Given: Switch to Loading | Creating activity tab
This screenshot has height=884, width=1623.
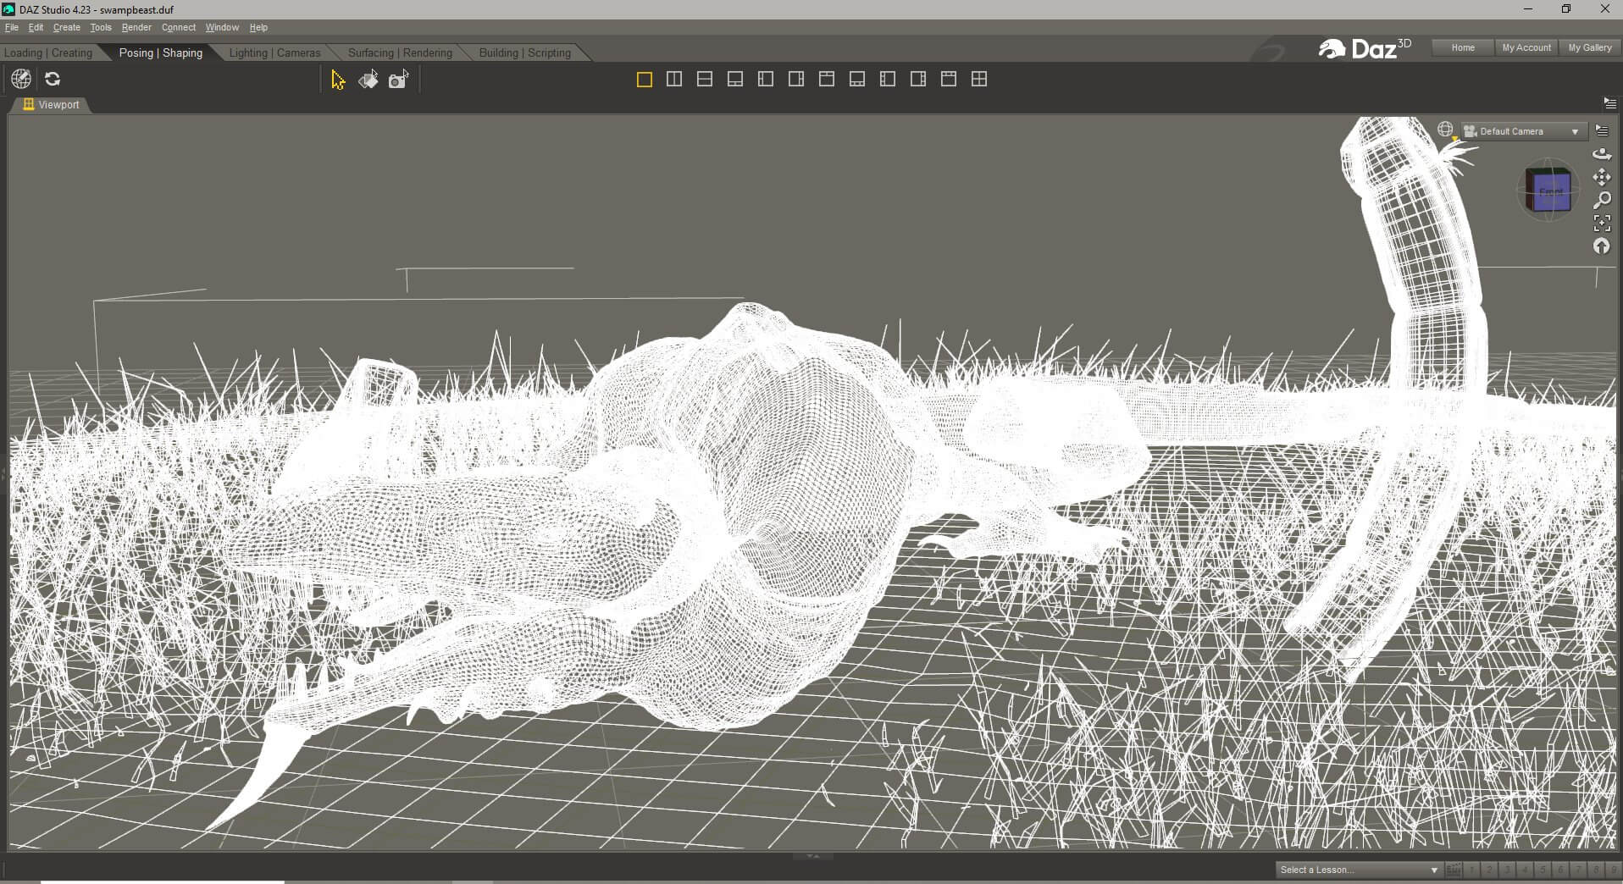Looking at the screenshot, I should pyautogui.click(x=48, y=52).
